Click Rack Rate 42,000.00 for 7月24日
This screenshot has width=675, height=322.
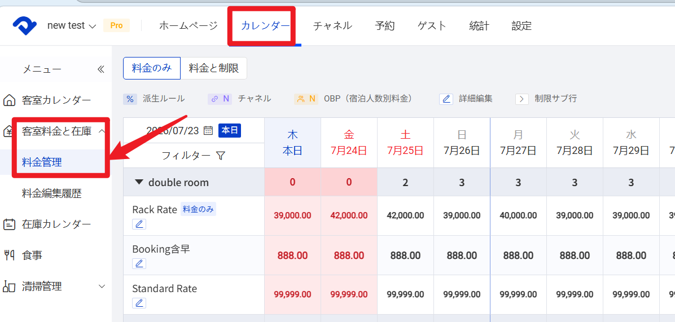point(349,215)
